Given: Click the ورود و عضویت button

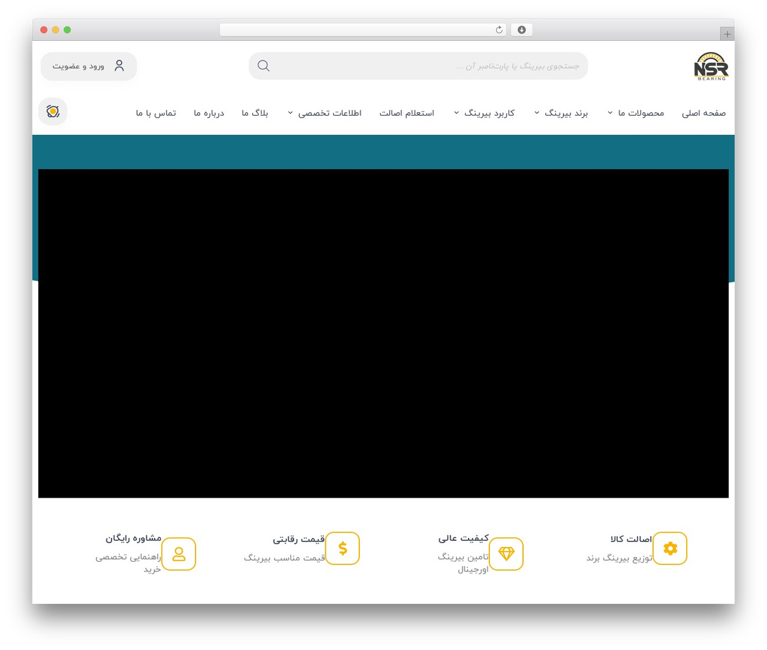Looking at the screenshot, I should (89, 66).
